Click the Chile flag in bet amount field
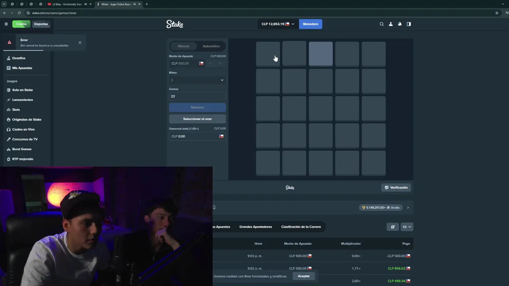Viewport: 509px width, 286px height. 201,63
